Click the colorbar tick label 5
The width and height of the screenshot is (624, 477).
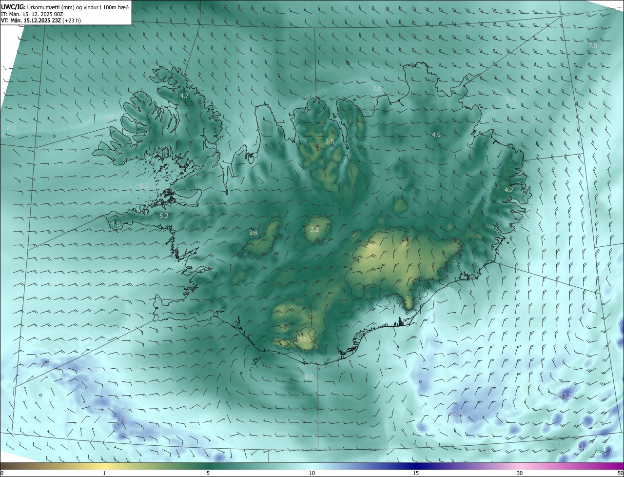[208, 473]
